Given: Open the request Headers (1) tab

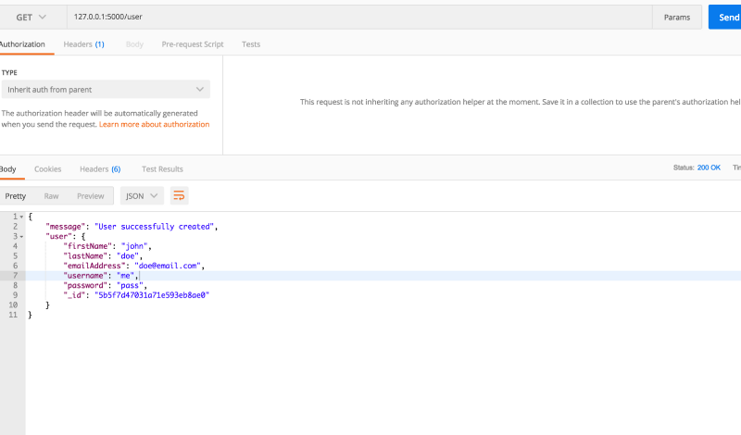Looking at the screenshot, I should (83, 43).
